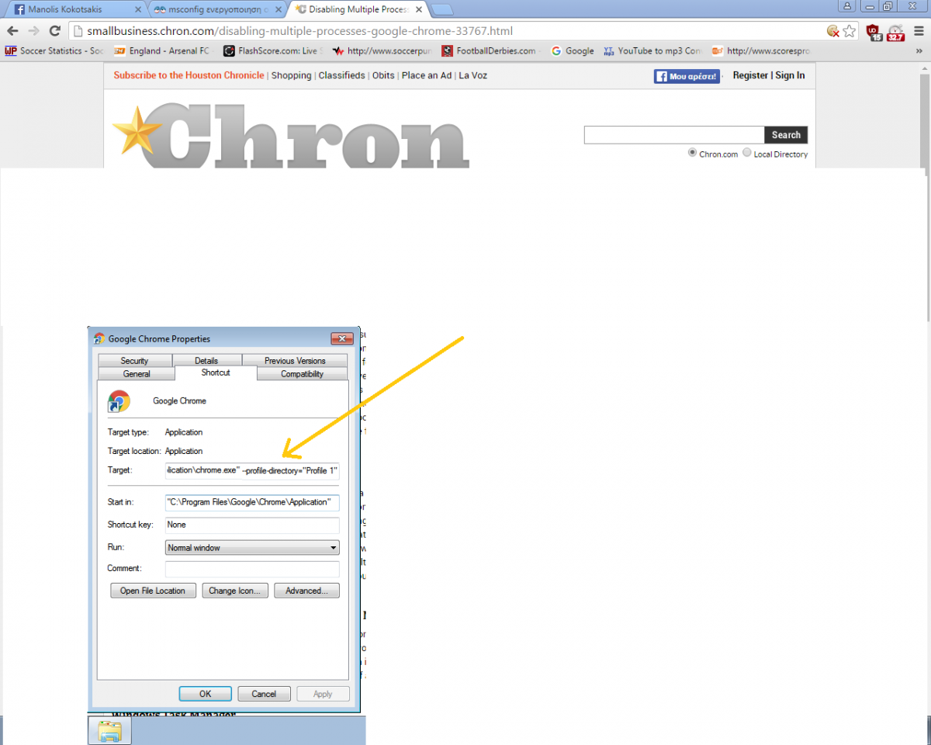Click the Chrome user profile icon in title bar

(846, 5)
